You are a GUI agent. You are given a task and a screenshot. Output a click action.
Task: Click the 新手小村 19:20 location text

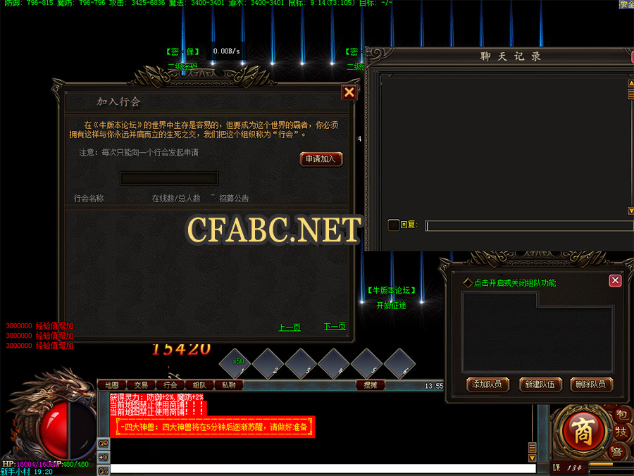tap(27, 472)
